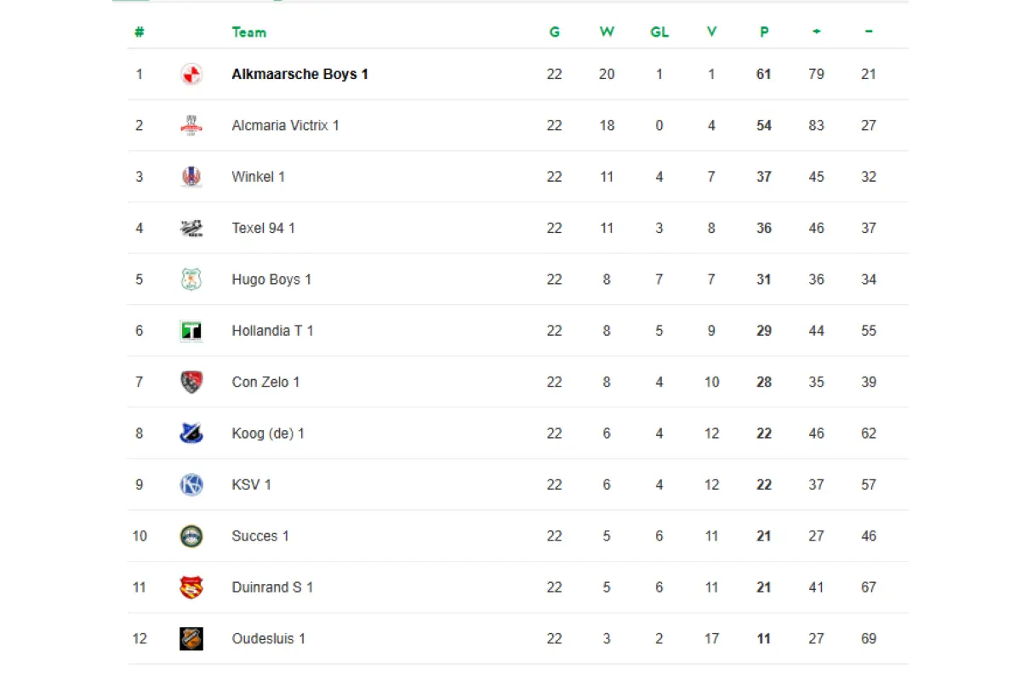Select the Texel 94 club emblem
This screenshot has width=1021, height=680.
pyautogui.click(x=191, y=228)
